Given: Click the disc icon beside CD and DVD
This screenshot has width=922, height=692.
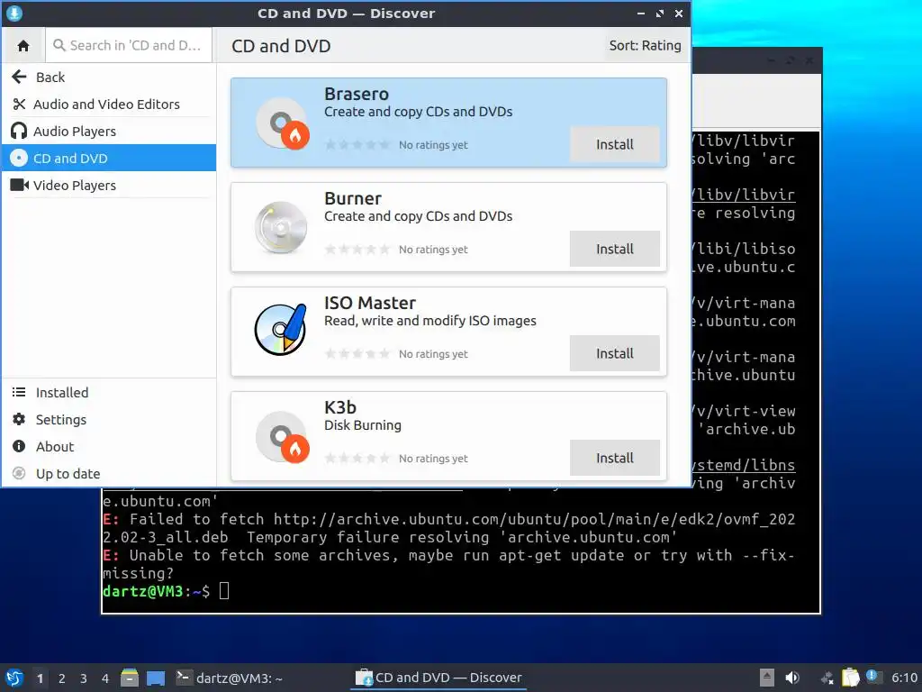Looking at the screenshot, I should pos(19,159).
